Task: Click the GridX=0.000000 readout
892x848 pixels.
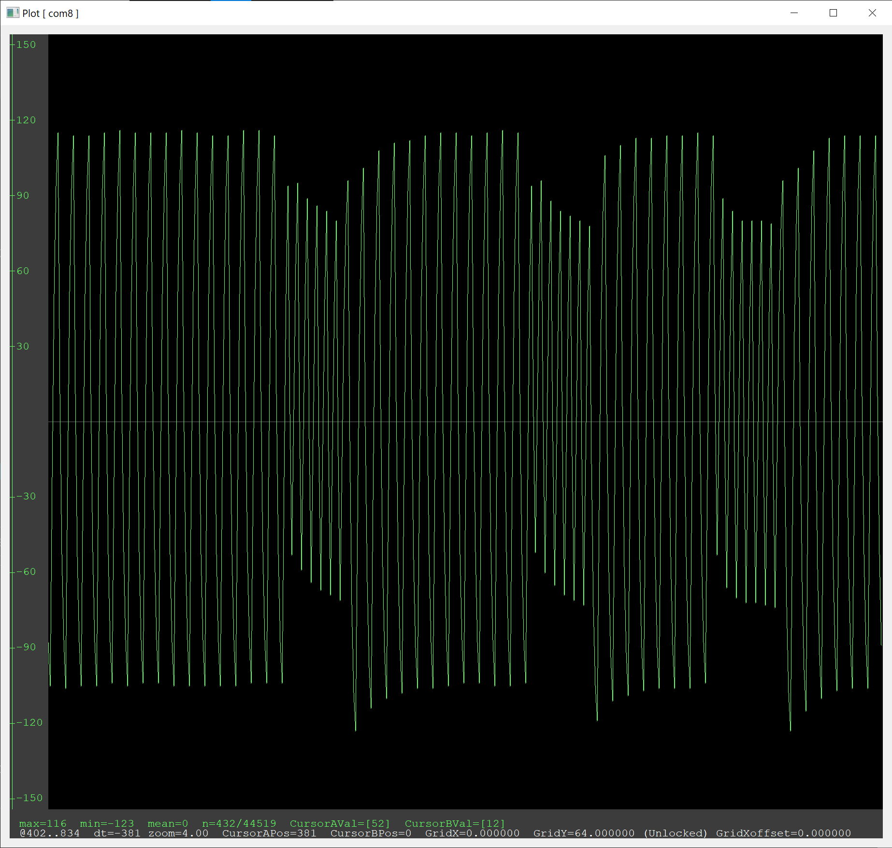Action: [x=473, y=833]
